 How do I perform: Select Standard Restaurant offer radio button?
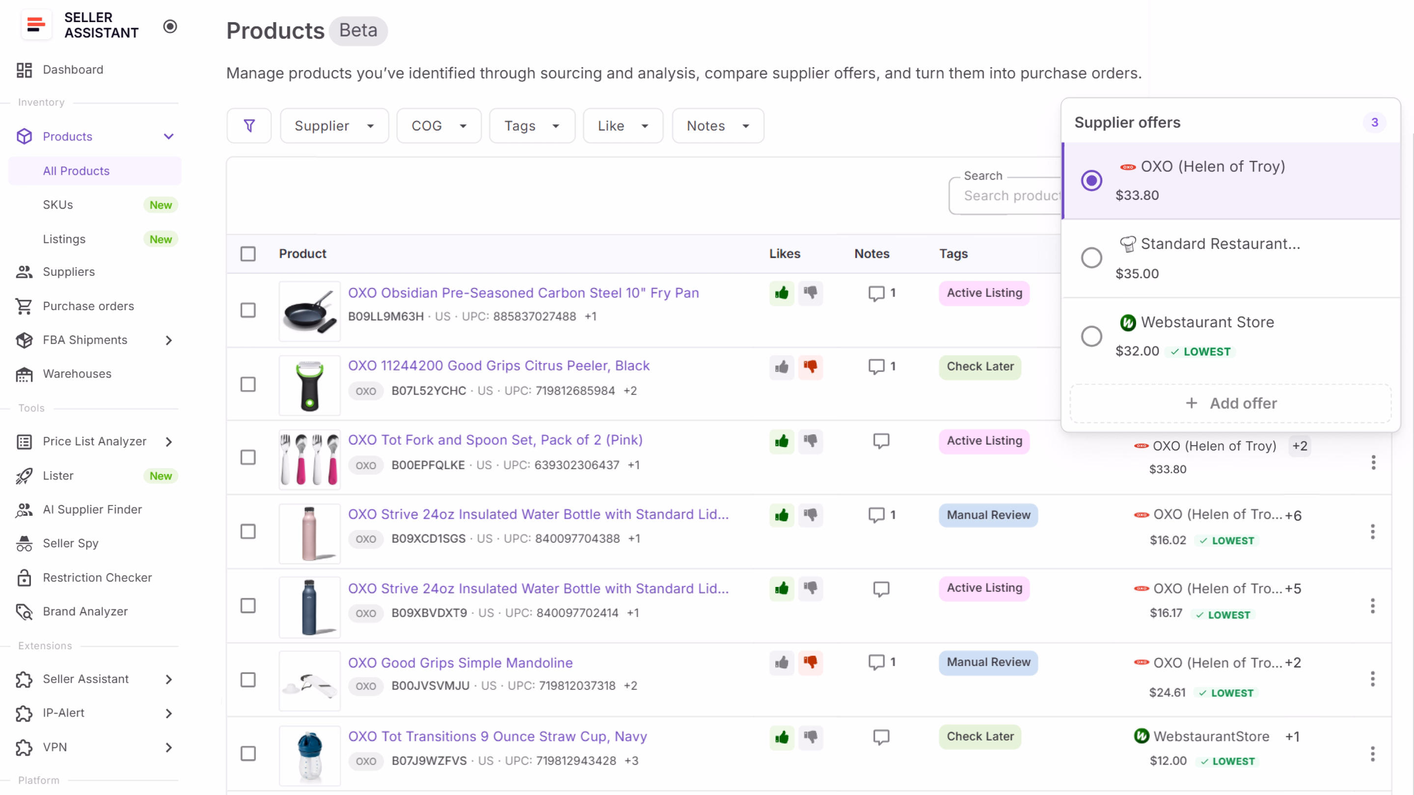pyautogui.click(x=1091, y=257)
